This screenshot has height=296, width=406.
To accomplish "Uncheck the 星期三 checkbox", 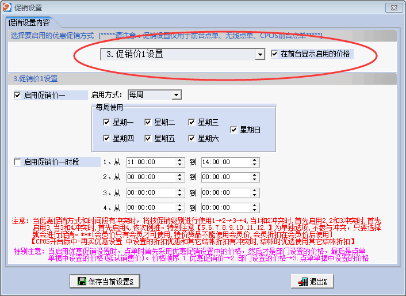I will [191, 122].
